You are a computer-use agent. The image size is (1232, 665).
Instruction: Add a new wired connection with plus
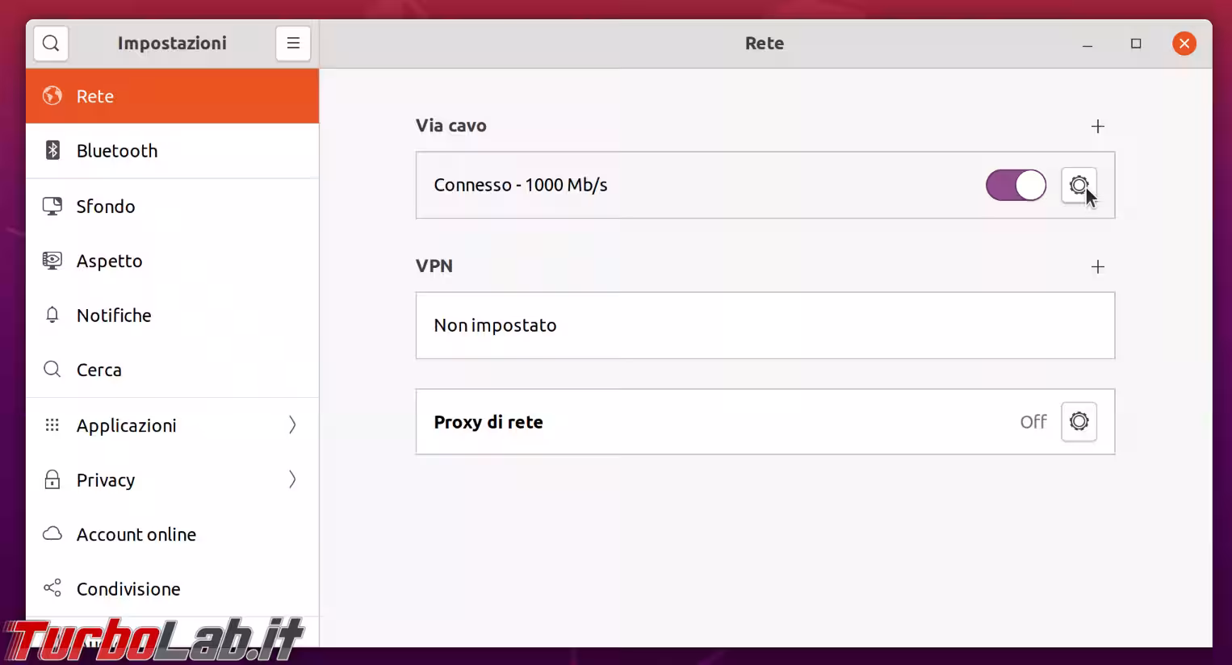point(1097,127)
